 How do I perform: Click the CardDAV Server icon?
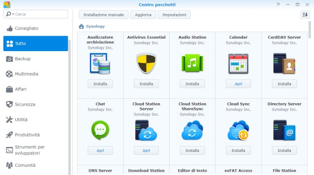(284, 64)
